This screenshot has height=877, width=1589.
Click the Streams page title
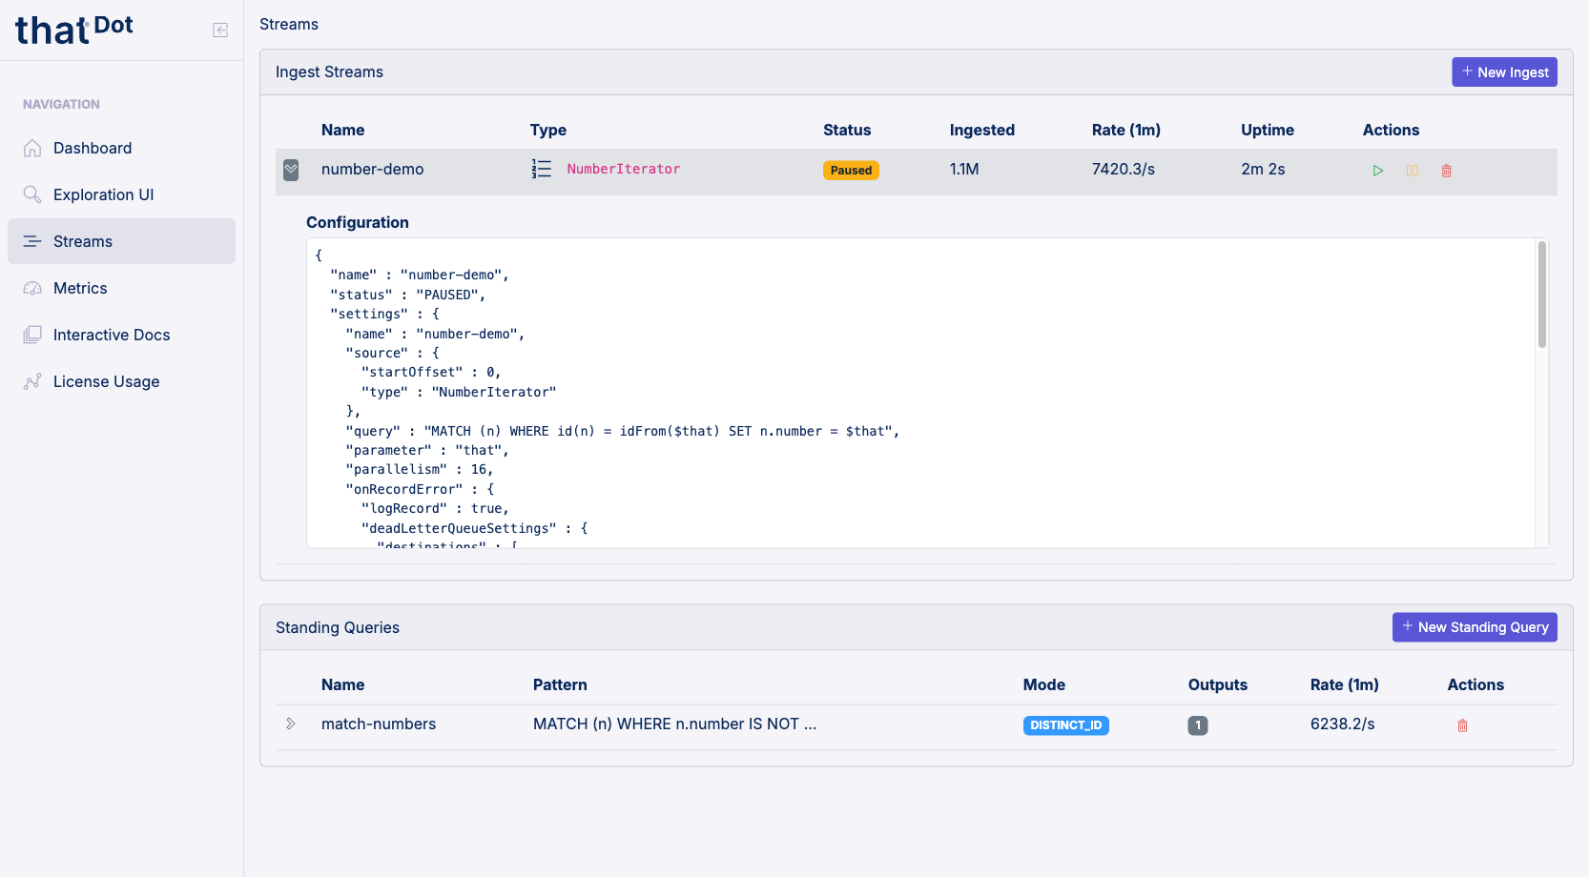click(x=289, y=24)
